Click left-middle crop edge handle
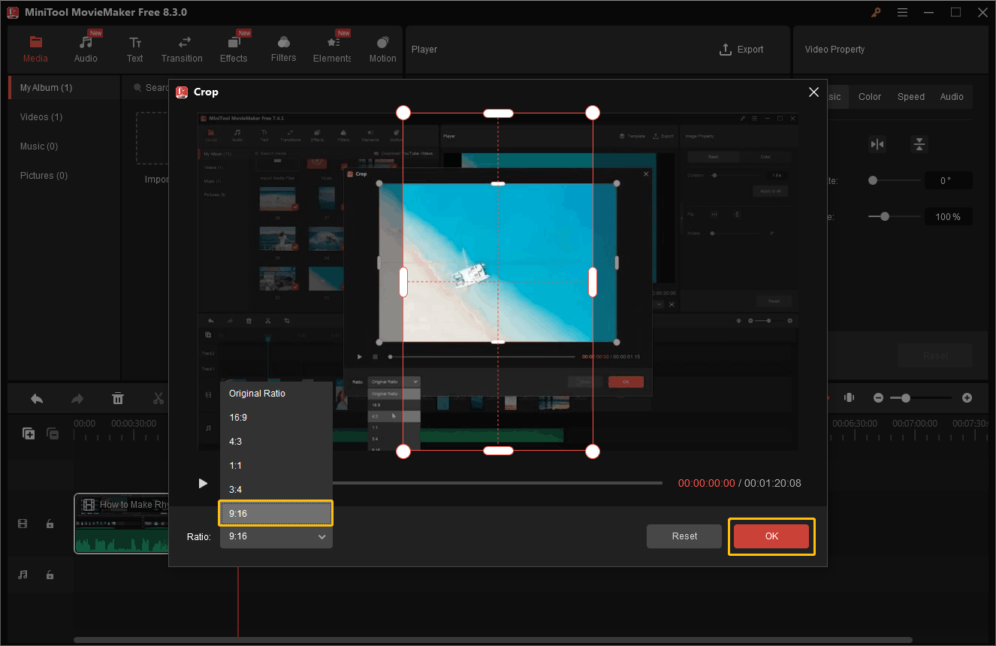The height and width of the screenshot is (646, 996). coord(403,282)
